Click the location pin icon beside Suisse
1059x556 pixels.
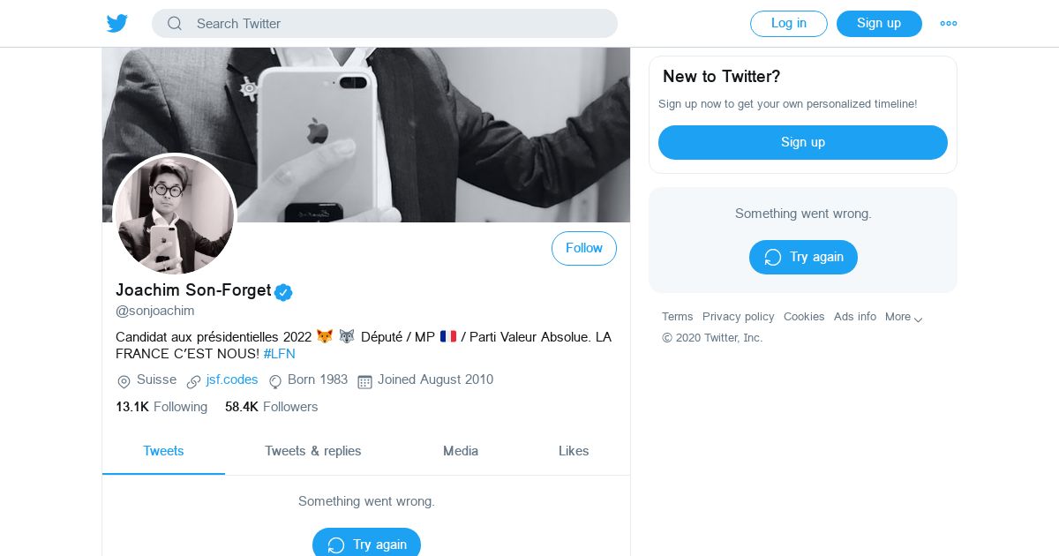[x=124, y=381]
